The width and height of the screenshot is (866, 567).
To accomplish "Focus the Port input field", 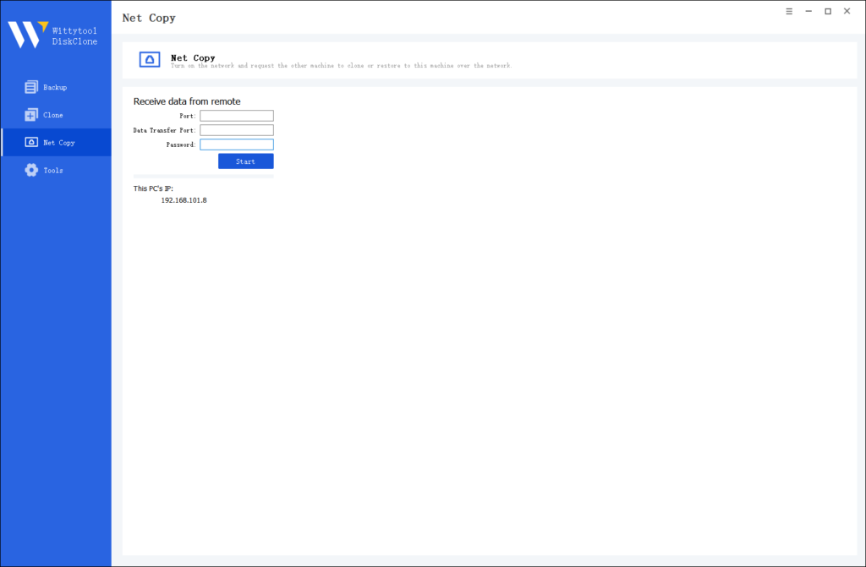I will click(x=237, y=116).
